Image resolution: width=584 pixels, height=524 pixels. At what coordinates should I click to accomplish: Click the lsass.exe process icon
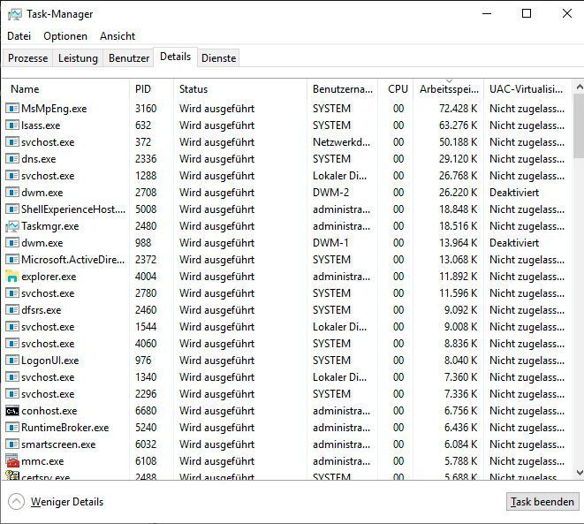[11, 125]
